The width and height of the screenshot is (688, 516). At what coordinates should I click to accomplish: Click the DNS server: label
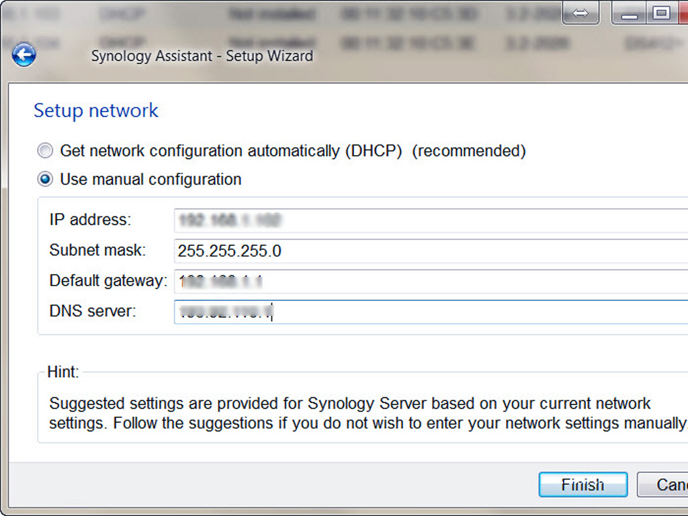[93, 311]
